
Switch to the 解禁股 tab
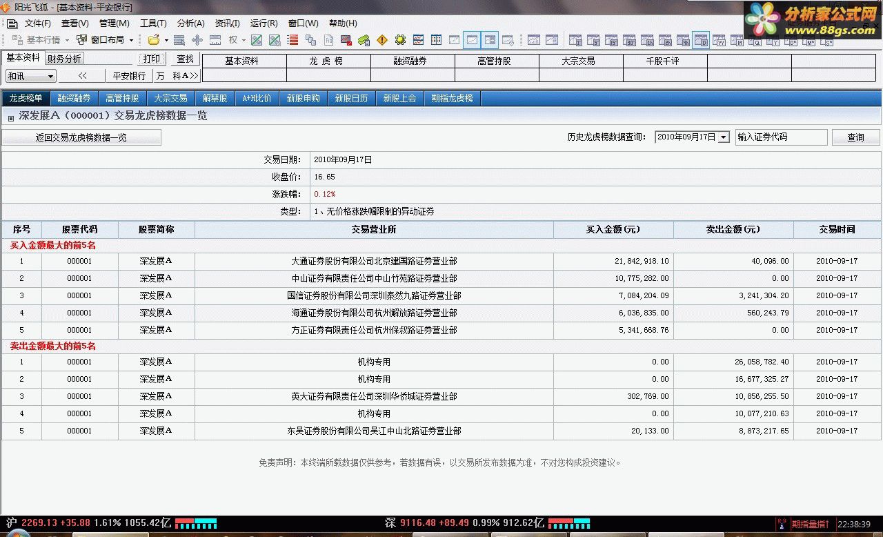tap(215, 99)
